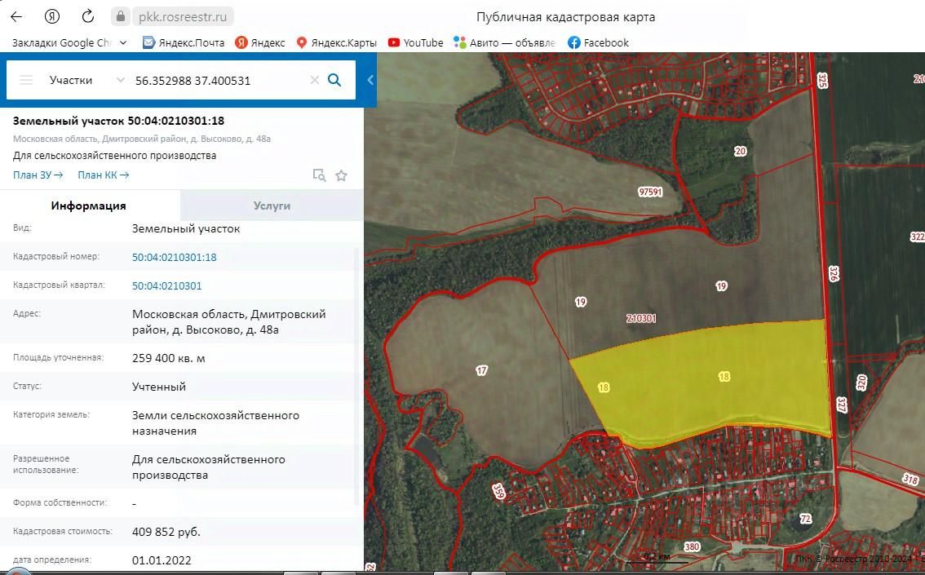The width and height of the screenshot is (925, 575).
Task: Clear the search field with the X
Action: [314, 80]
